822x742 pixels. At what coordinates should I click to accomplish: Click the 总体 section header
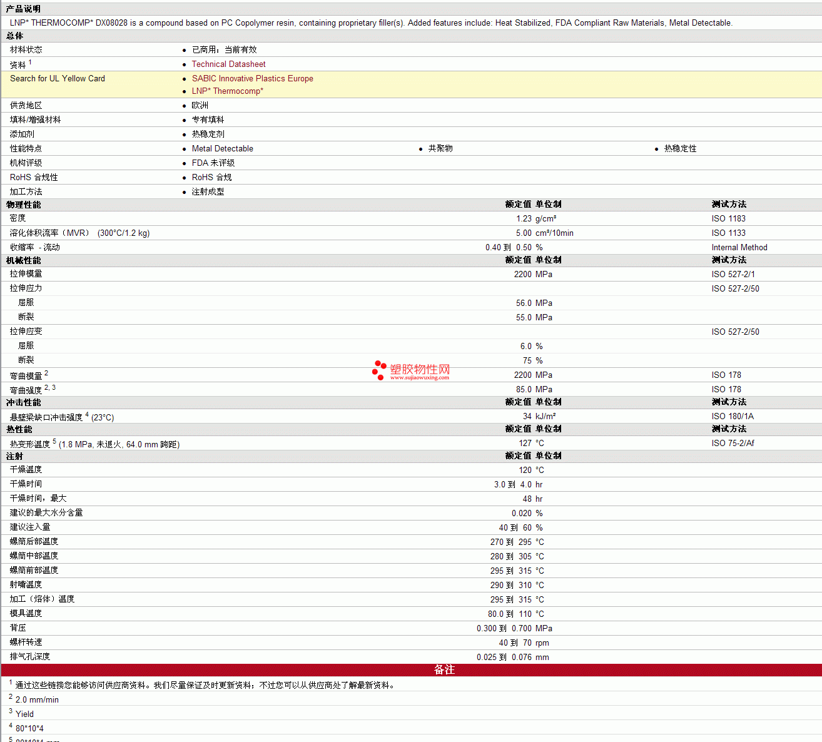click(14, 36)
